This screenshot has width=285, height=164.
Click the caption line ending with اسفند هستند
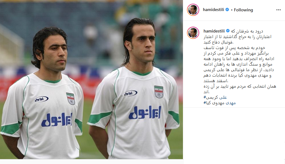[x=216, y=81]
